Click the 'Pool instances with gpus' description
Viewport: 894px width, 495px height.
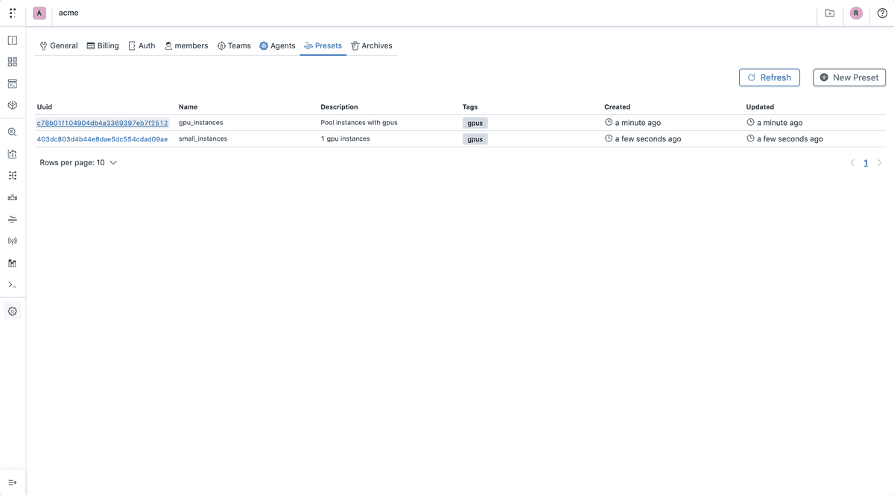tap(359, 123)
